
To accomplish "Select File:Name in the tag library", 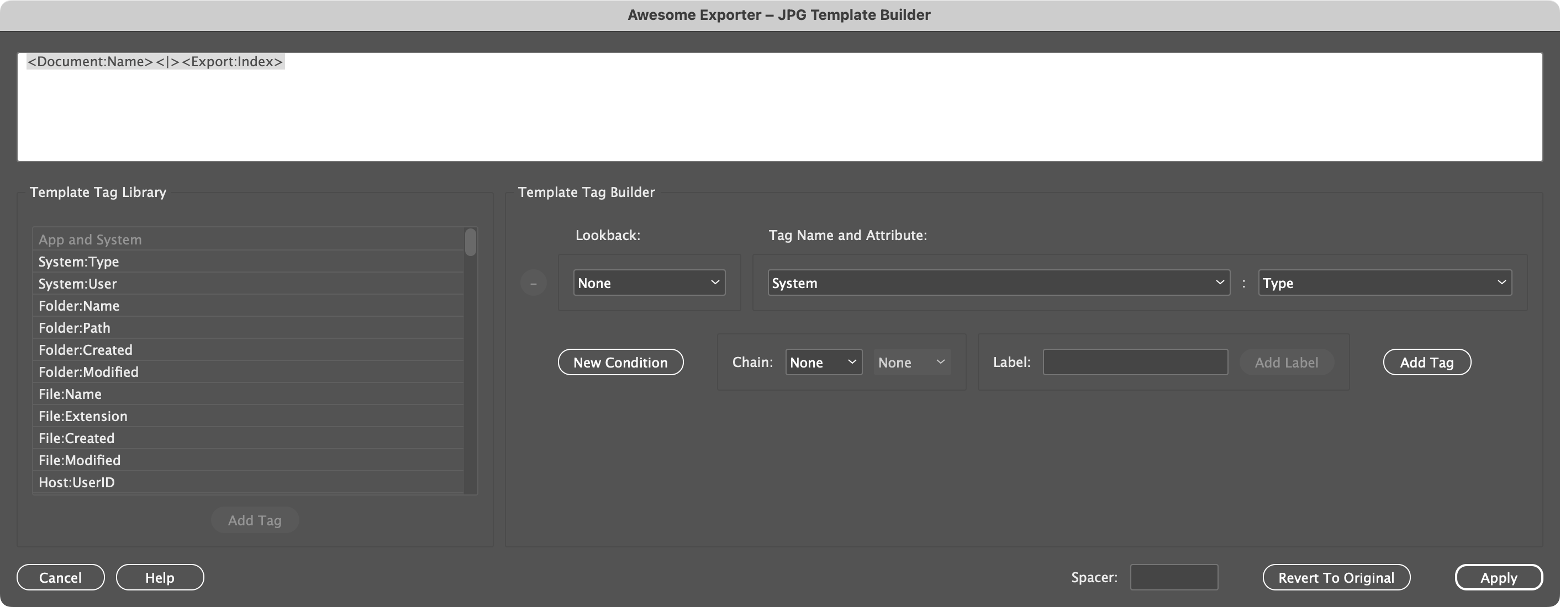I will 247,394.
